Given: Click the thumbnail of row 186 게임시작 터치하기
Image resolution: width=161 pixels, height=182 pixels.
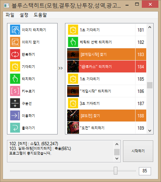Looking at the screenshot, I should 73,91.
